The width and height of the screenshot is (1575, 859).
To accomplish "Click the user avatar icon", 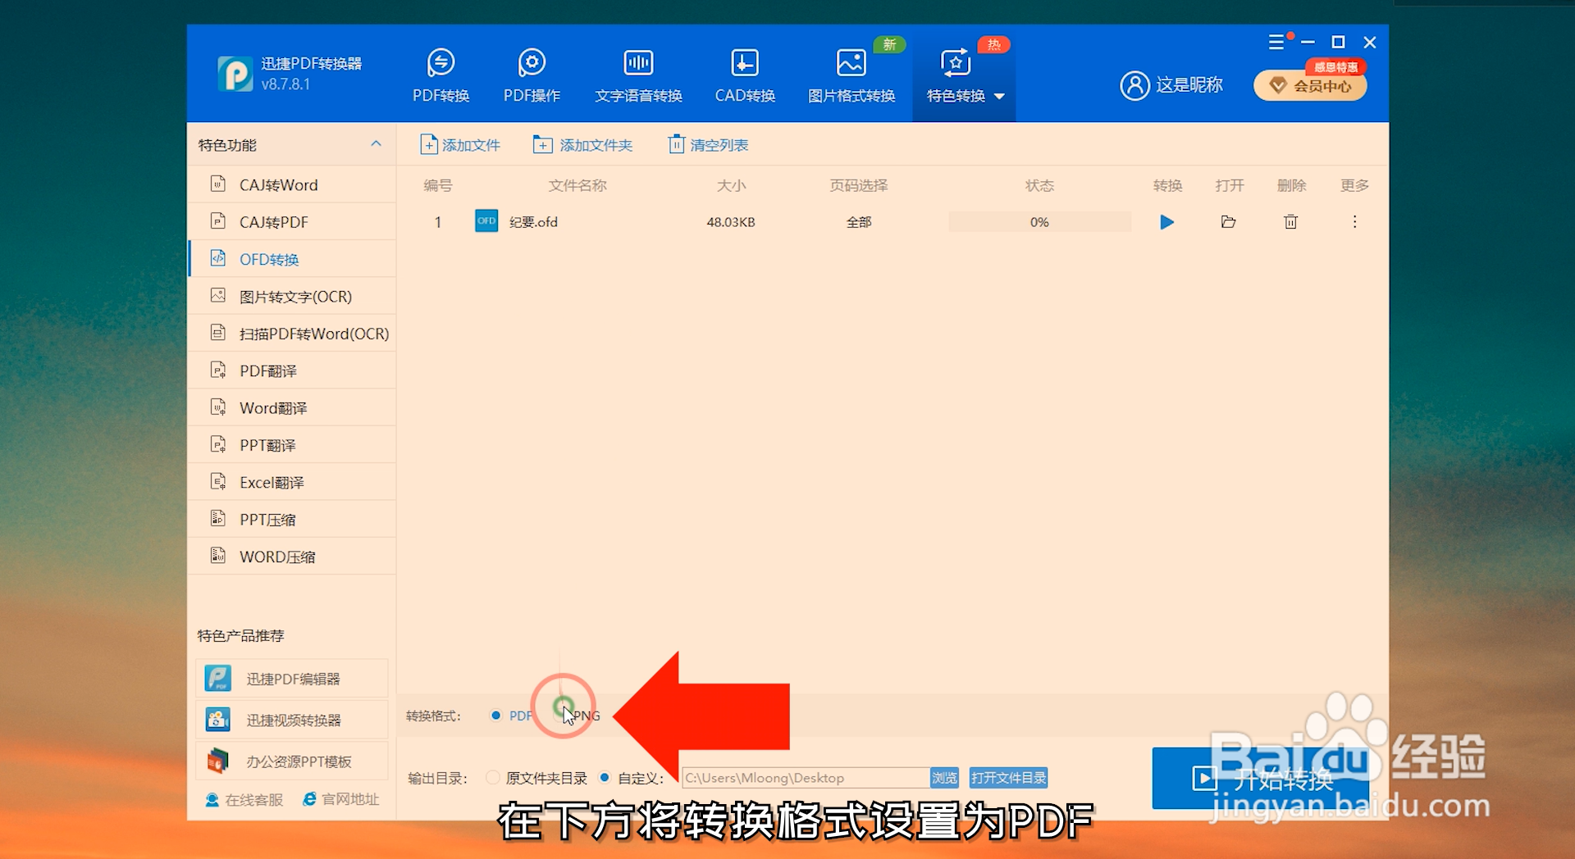I will click(1134, 85).
